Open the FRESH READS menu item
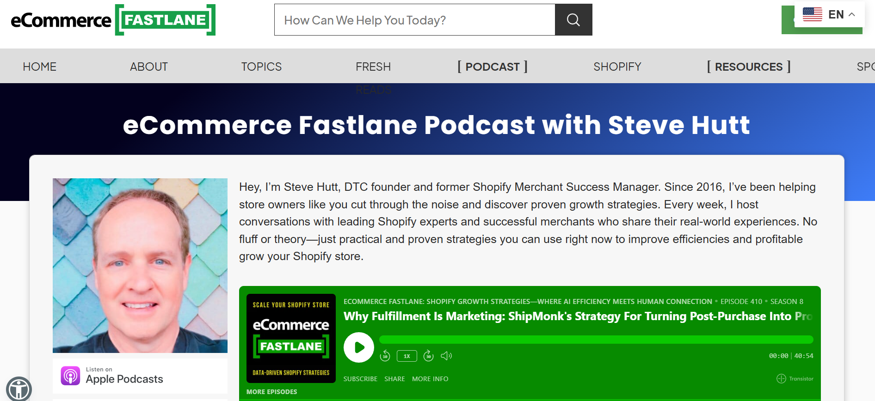The width and height of the screenshot is (875, 401). pos(373,78)
